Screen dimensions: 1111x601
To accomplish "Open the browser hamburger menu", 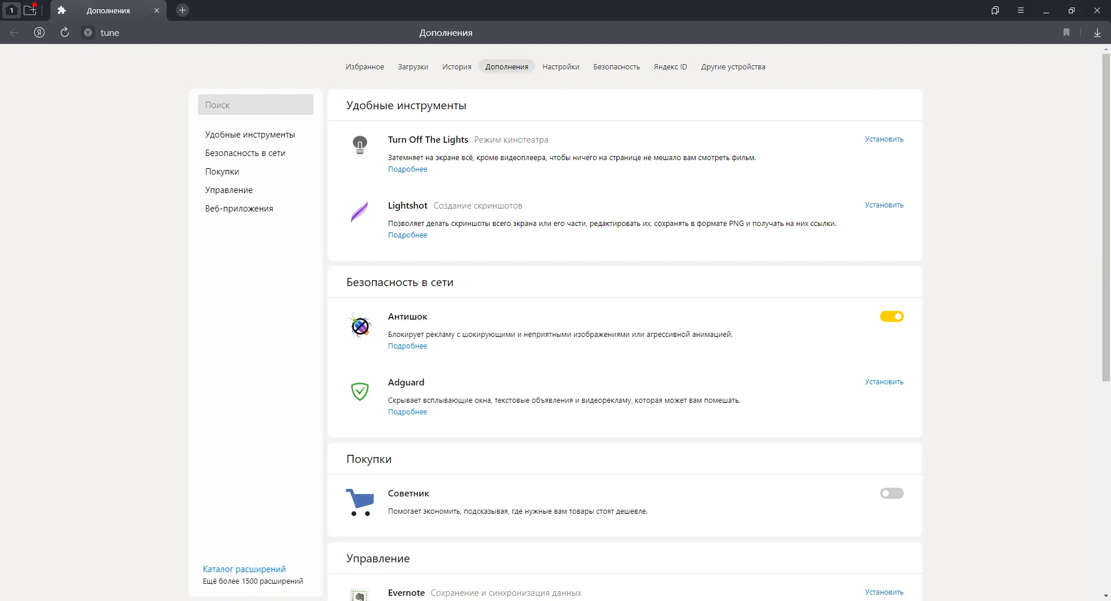I will (1021, 10).
